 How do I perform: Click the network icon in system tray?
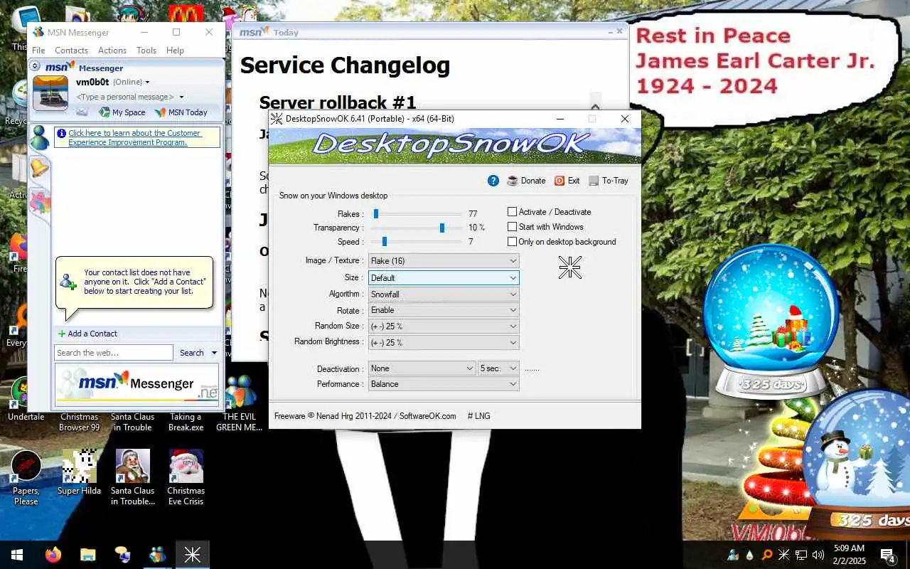[801, 555]
